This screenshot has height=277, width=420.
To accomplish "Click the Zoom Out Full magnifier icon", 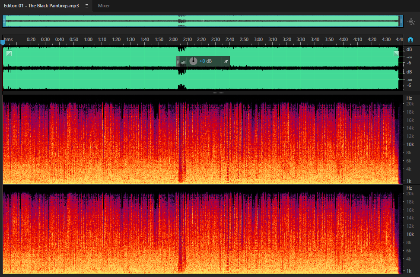I will [411, 22].
